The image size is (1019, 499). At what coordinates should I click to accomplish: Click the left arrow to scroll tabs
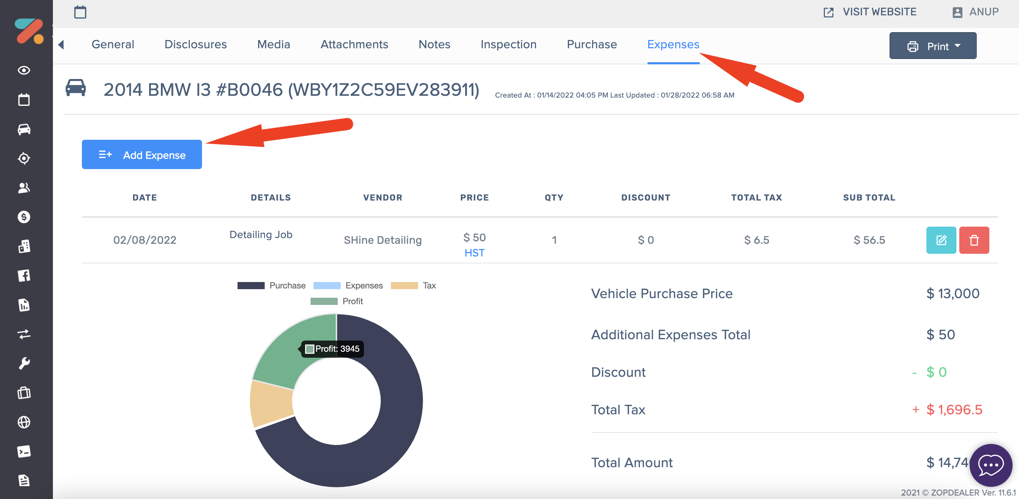click(x=61, y=45)
